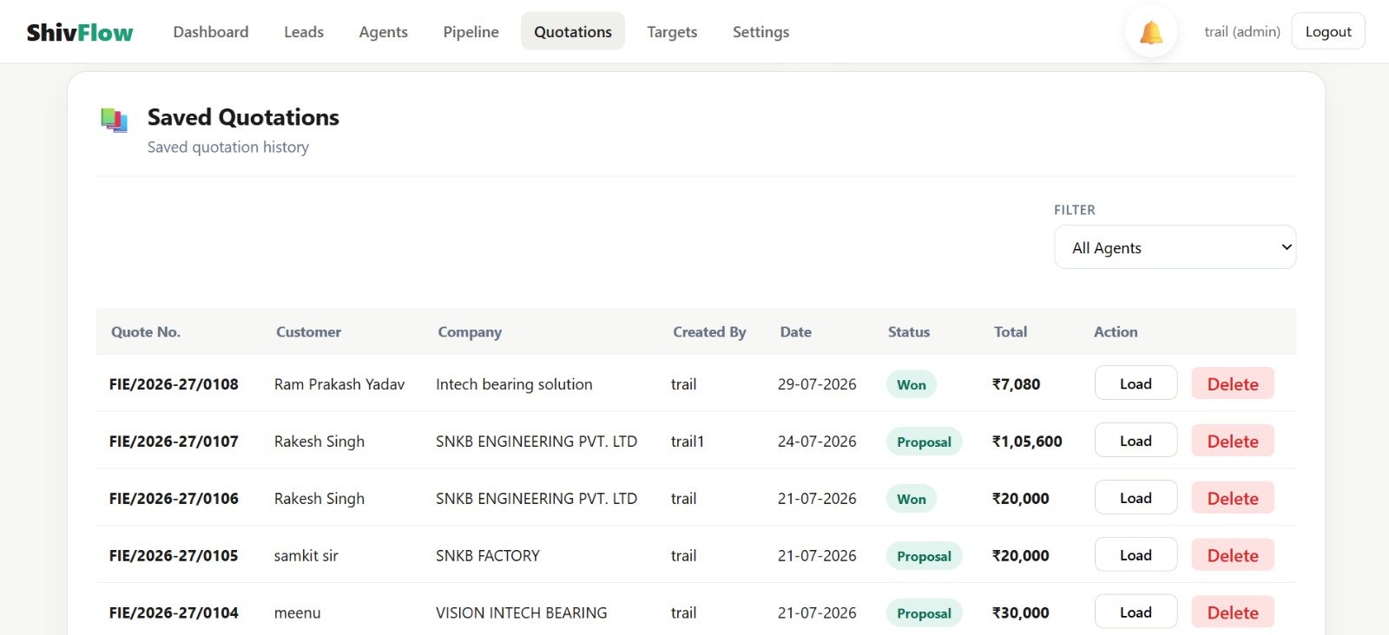Click the ShivFlow logo
1389x635 pixels.
click(80, 32)
